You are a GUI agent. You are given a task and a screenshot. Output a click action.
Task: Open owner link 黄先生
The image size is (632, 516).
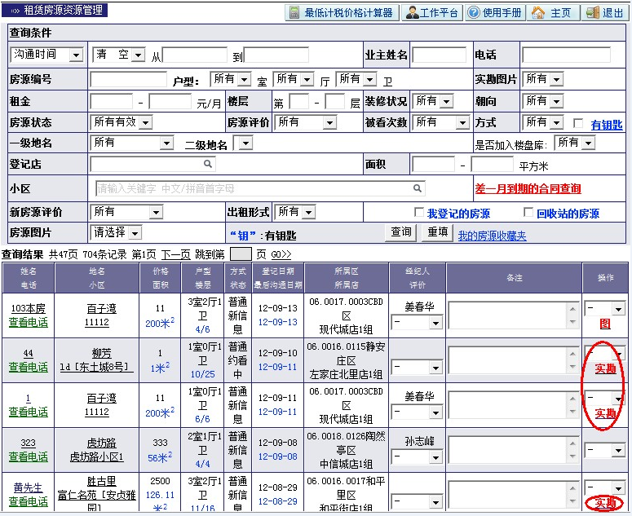[29, 487]
